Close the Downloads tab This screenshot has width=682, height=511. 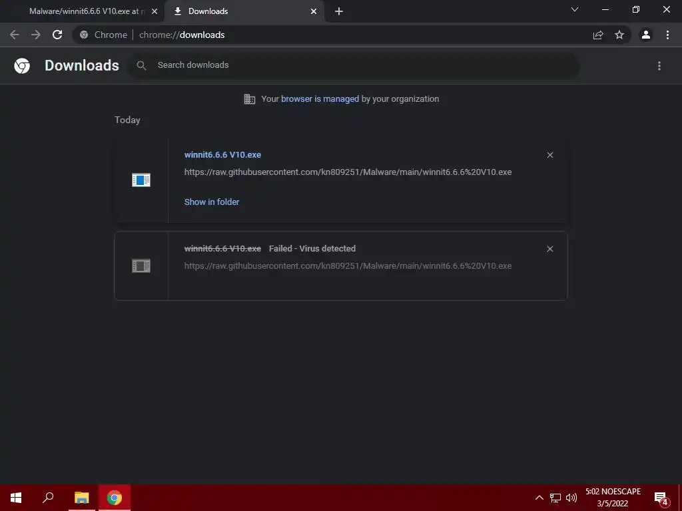pyautogui.click(x=314, y=11)
